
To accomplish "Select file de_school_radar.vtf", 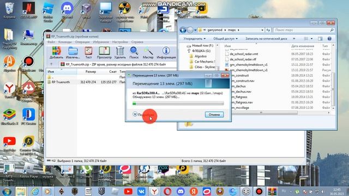I will [x=243, y=59].
